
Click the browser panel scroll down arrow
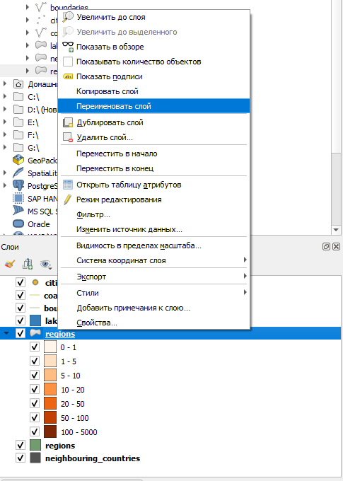coord(336,230)
